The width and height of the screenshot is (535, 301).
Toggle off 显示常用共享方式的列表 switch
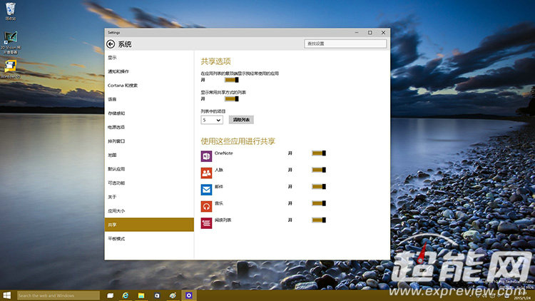point(231,99)
